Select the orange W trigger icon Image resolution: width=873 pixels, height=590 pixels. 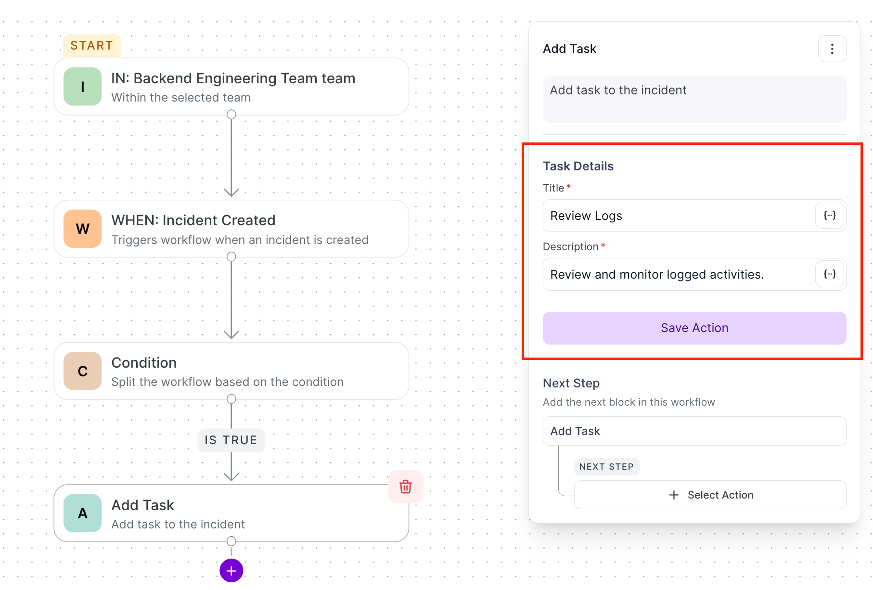coord(83,229)
